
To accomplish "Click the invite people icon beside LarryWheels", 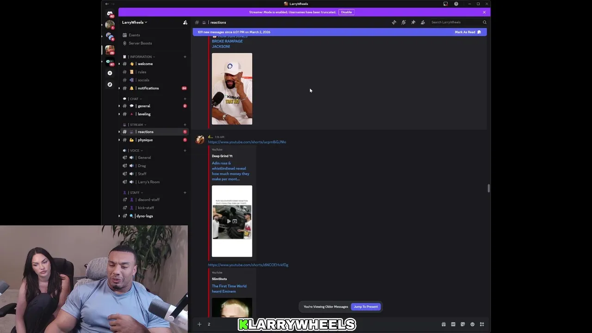I will [185, 22].
